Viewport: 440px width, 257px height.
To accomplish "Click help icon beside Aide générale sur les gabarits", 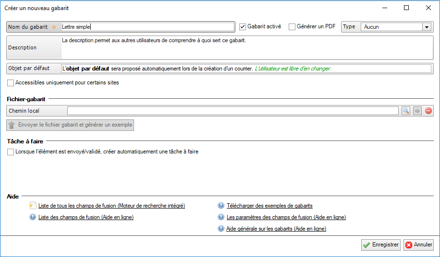I will point(221,229).
